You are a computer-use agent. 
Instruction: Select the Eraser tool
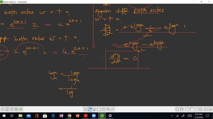pyautogui.click(x=95, y=109)
